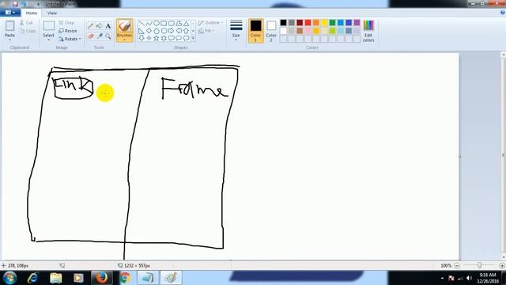Screen dimensions: 506x285
Task: Select the Color picker eyedropper tool
Action: (x=100, y=36)
